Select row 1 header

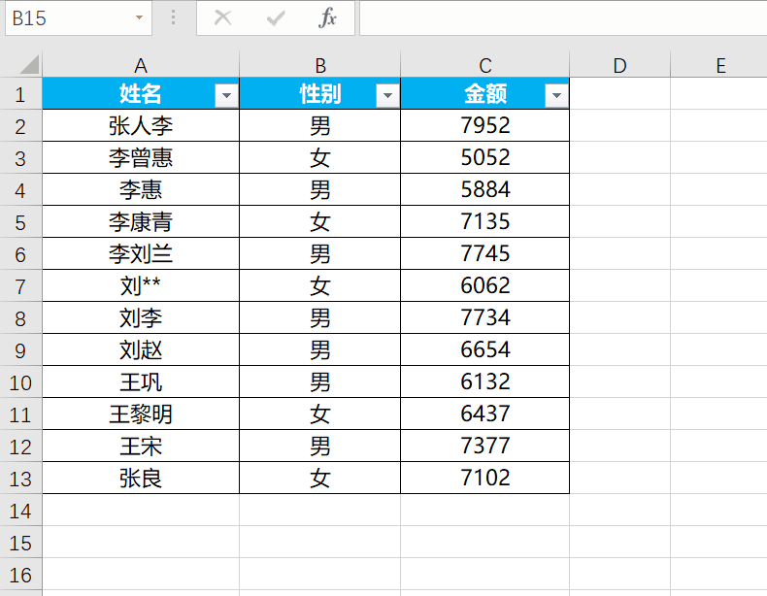pos(20,94)
